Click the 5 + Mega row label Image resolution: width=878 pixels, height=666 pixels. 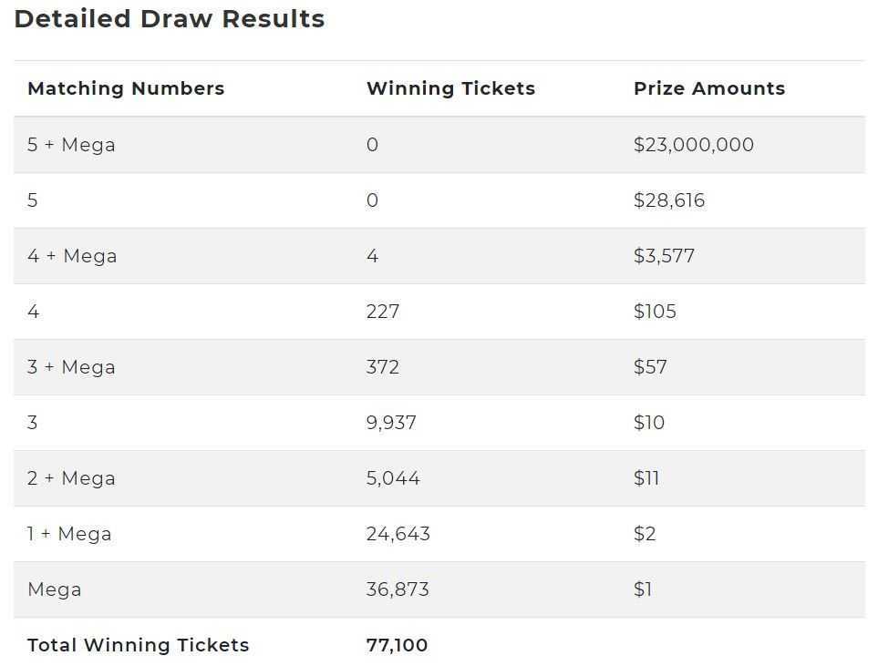coord(71,145)
